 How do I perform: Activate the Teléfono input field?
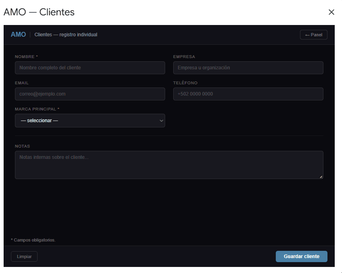[248, 94]
